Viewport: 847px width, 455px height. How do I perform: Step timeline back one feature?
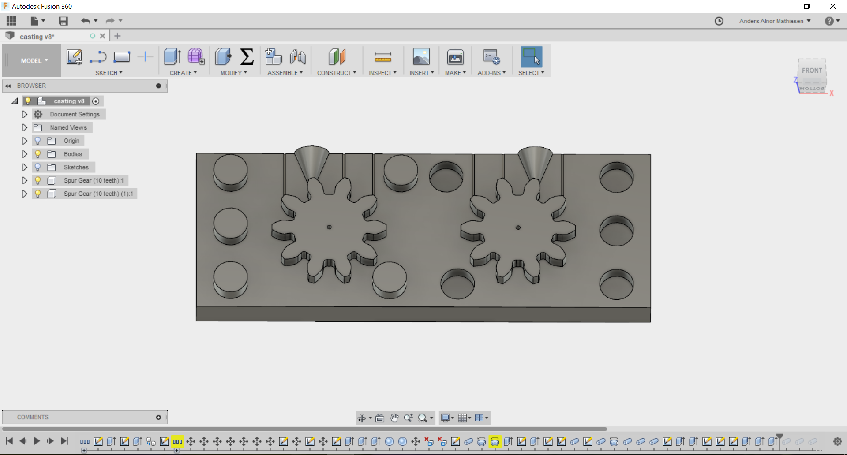[23, 441]
